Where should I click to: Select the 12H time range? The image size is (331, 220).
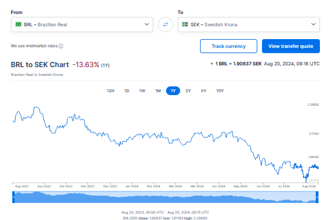(111, 91)
